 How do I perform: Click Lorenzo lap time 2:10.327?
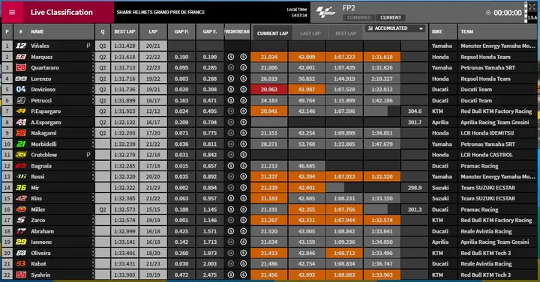click(382, 79)
